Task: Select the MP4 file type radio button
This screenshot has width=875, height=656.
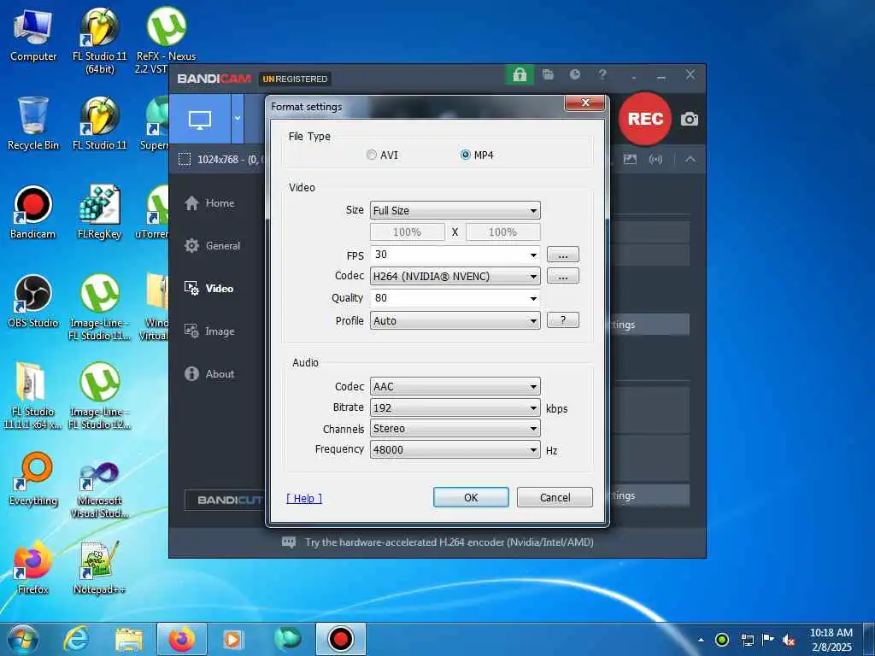Action: (466, 155)
